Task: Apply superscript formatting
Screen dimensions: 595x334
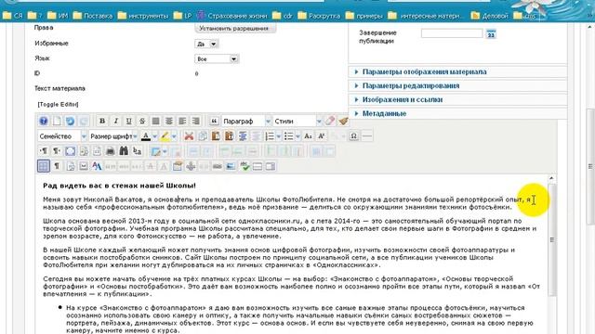Action: pyautogui.click(x=321, y=136)
